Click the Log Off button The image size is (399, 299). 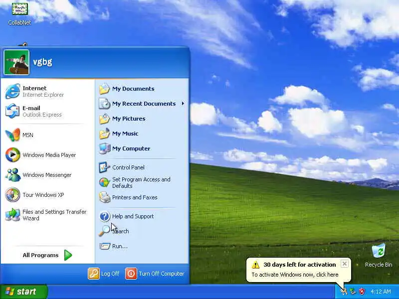tap(104, 274)
